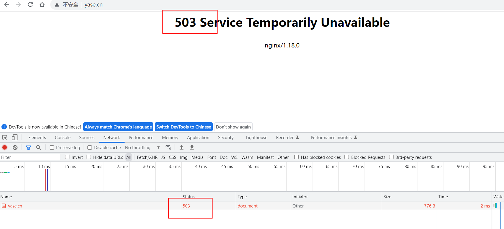Open the Performance tab
The height and width of the screenshot is (229, 504).
pos(141,138)
